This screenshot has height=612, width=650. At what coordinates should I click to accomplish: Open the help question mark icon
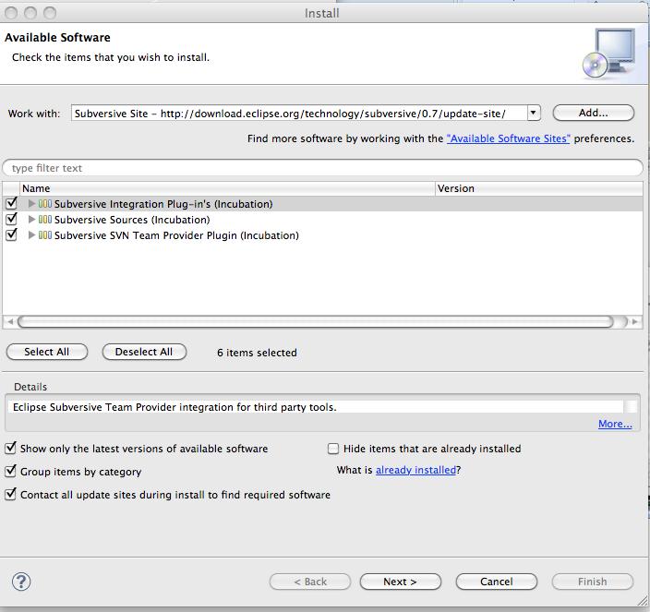(21, 582)
